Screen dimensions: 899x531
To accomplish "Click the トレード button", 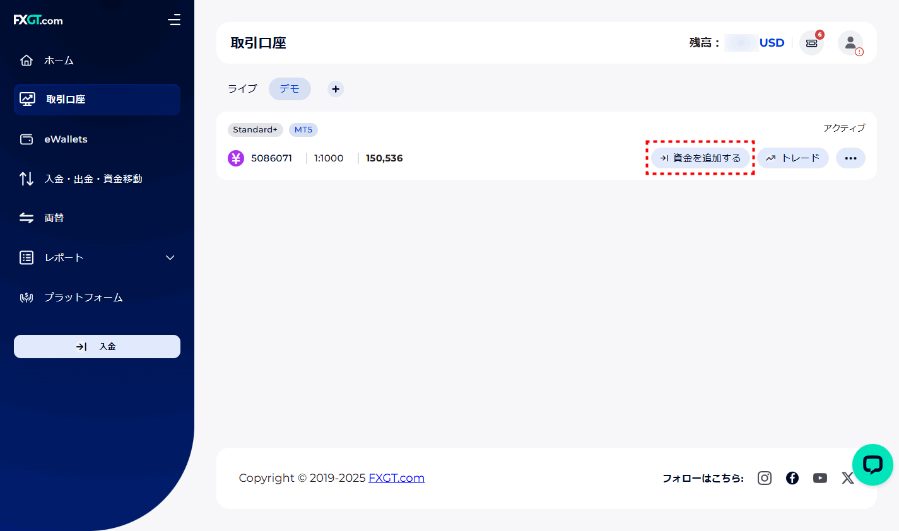I will pos(793,158).
